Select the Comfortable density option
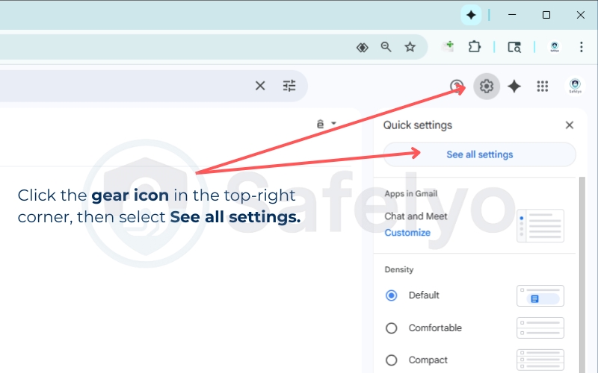This screenshot has width=598, height=373. pyautogui.click(x=391, y=328)
